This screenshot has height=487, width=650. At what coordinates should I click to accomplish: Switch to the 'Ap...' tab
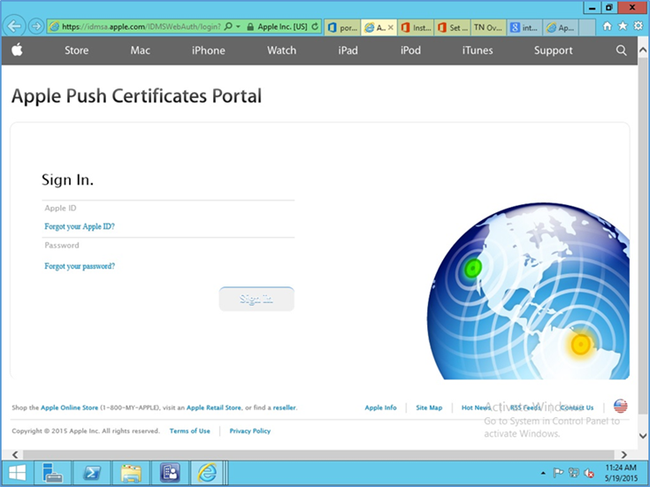561,27
